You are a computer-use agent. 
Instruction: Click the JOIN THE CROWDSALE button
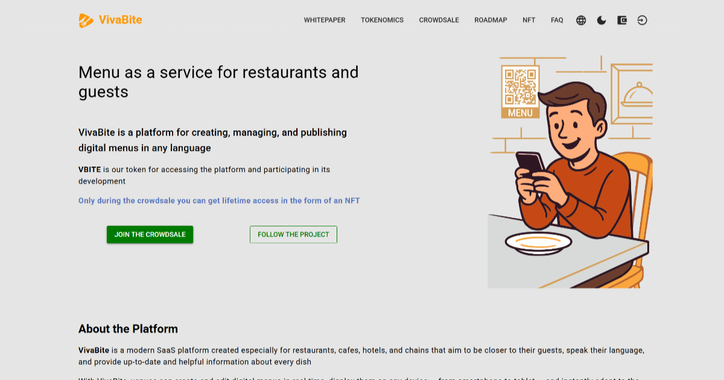pos(150,235)
